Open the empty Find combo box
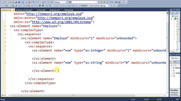The width and height of the screenshot is (181, 101). pos(97,2)
